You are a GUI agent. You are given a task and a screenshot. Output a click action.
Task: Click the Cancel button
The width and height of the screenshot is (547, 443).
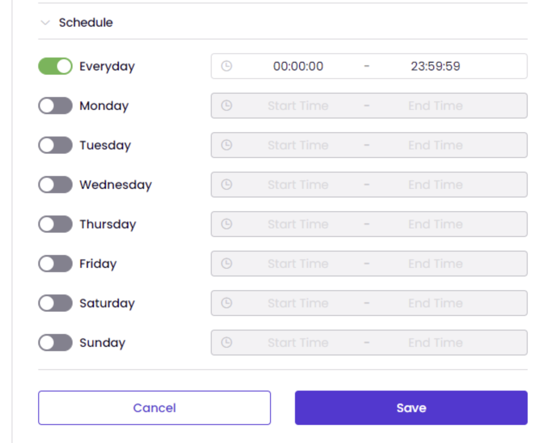(x=154, y=408)
